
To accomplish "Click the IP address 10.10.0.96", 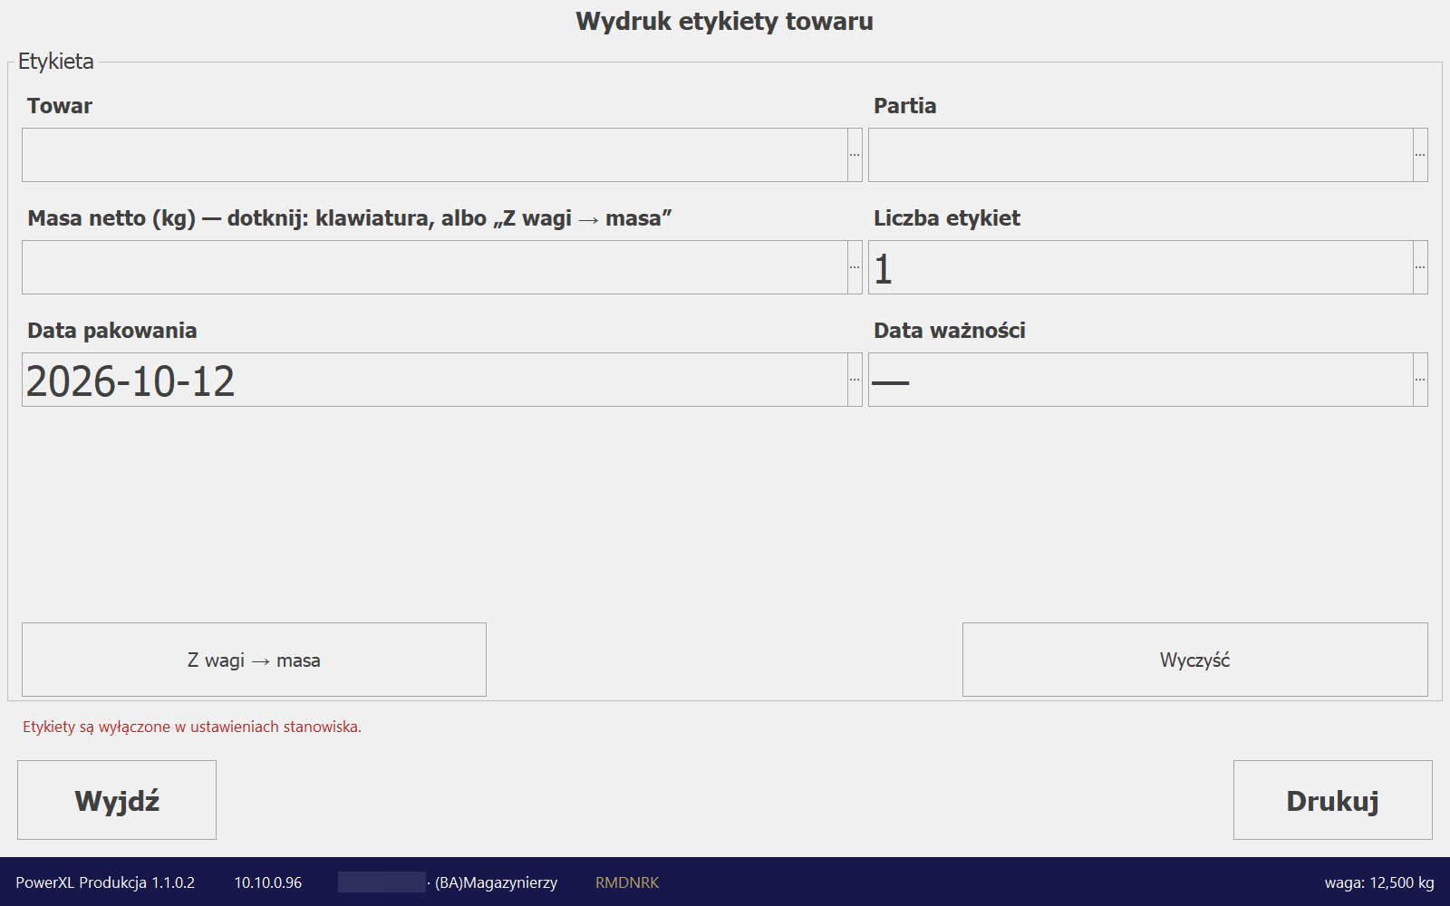I will click(268, 882).
